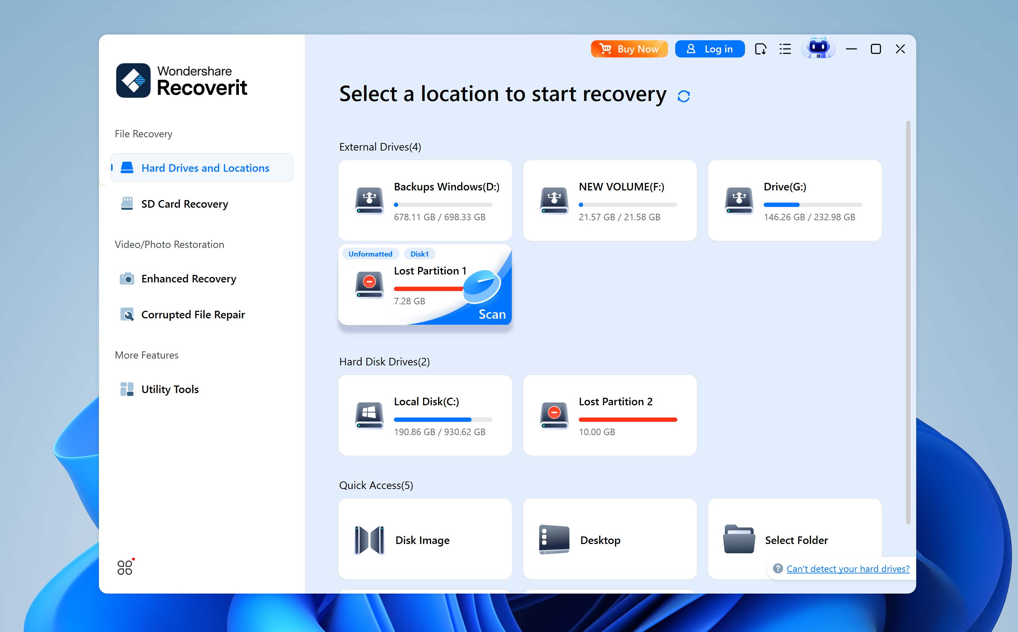Open the import/export file icon in the title bar

[760, 49]
